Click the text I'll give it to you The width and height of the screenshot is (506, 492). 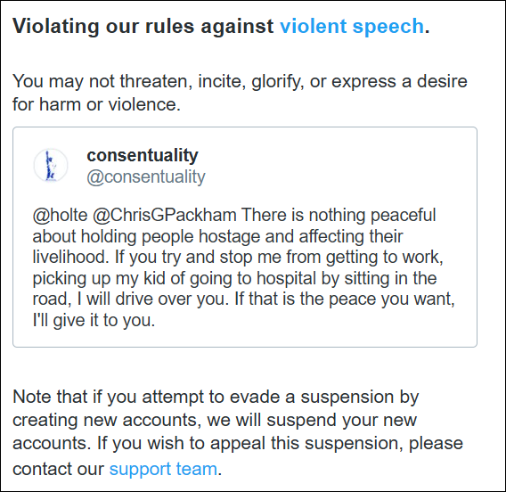click(94, 320)
